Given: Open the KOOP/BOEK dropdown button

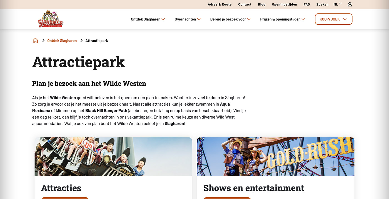Looking at the screenshot, I should point(333,19).
